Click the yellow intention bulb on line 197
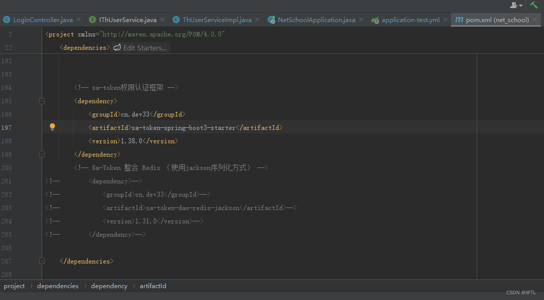Image resolution: width=544 pixels, height=300 pixels. point(52,127)
